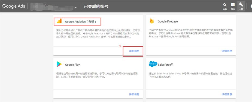Select the Google Play card title
Viewport: 252px width, 102px height.
[72, 65]
